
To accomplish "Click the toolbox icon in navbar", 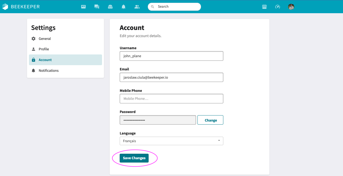I will [x=110, y=7].
